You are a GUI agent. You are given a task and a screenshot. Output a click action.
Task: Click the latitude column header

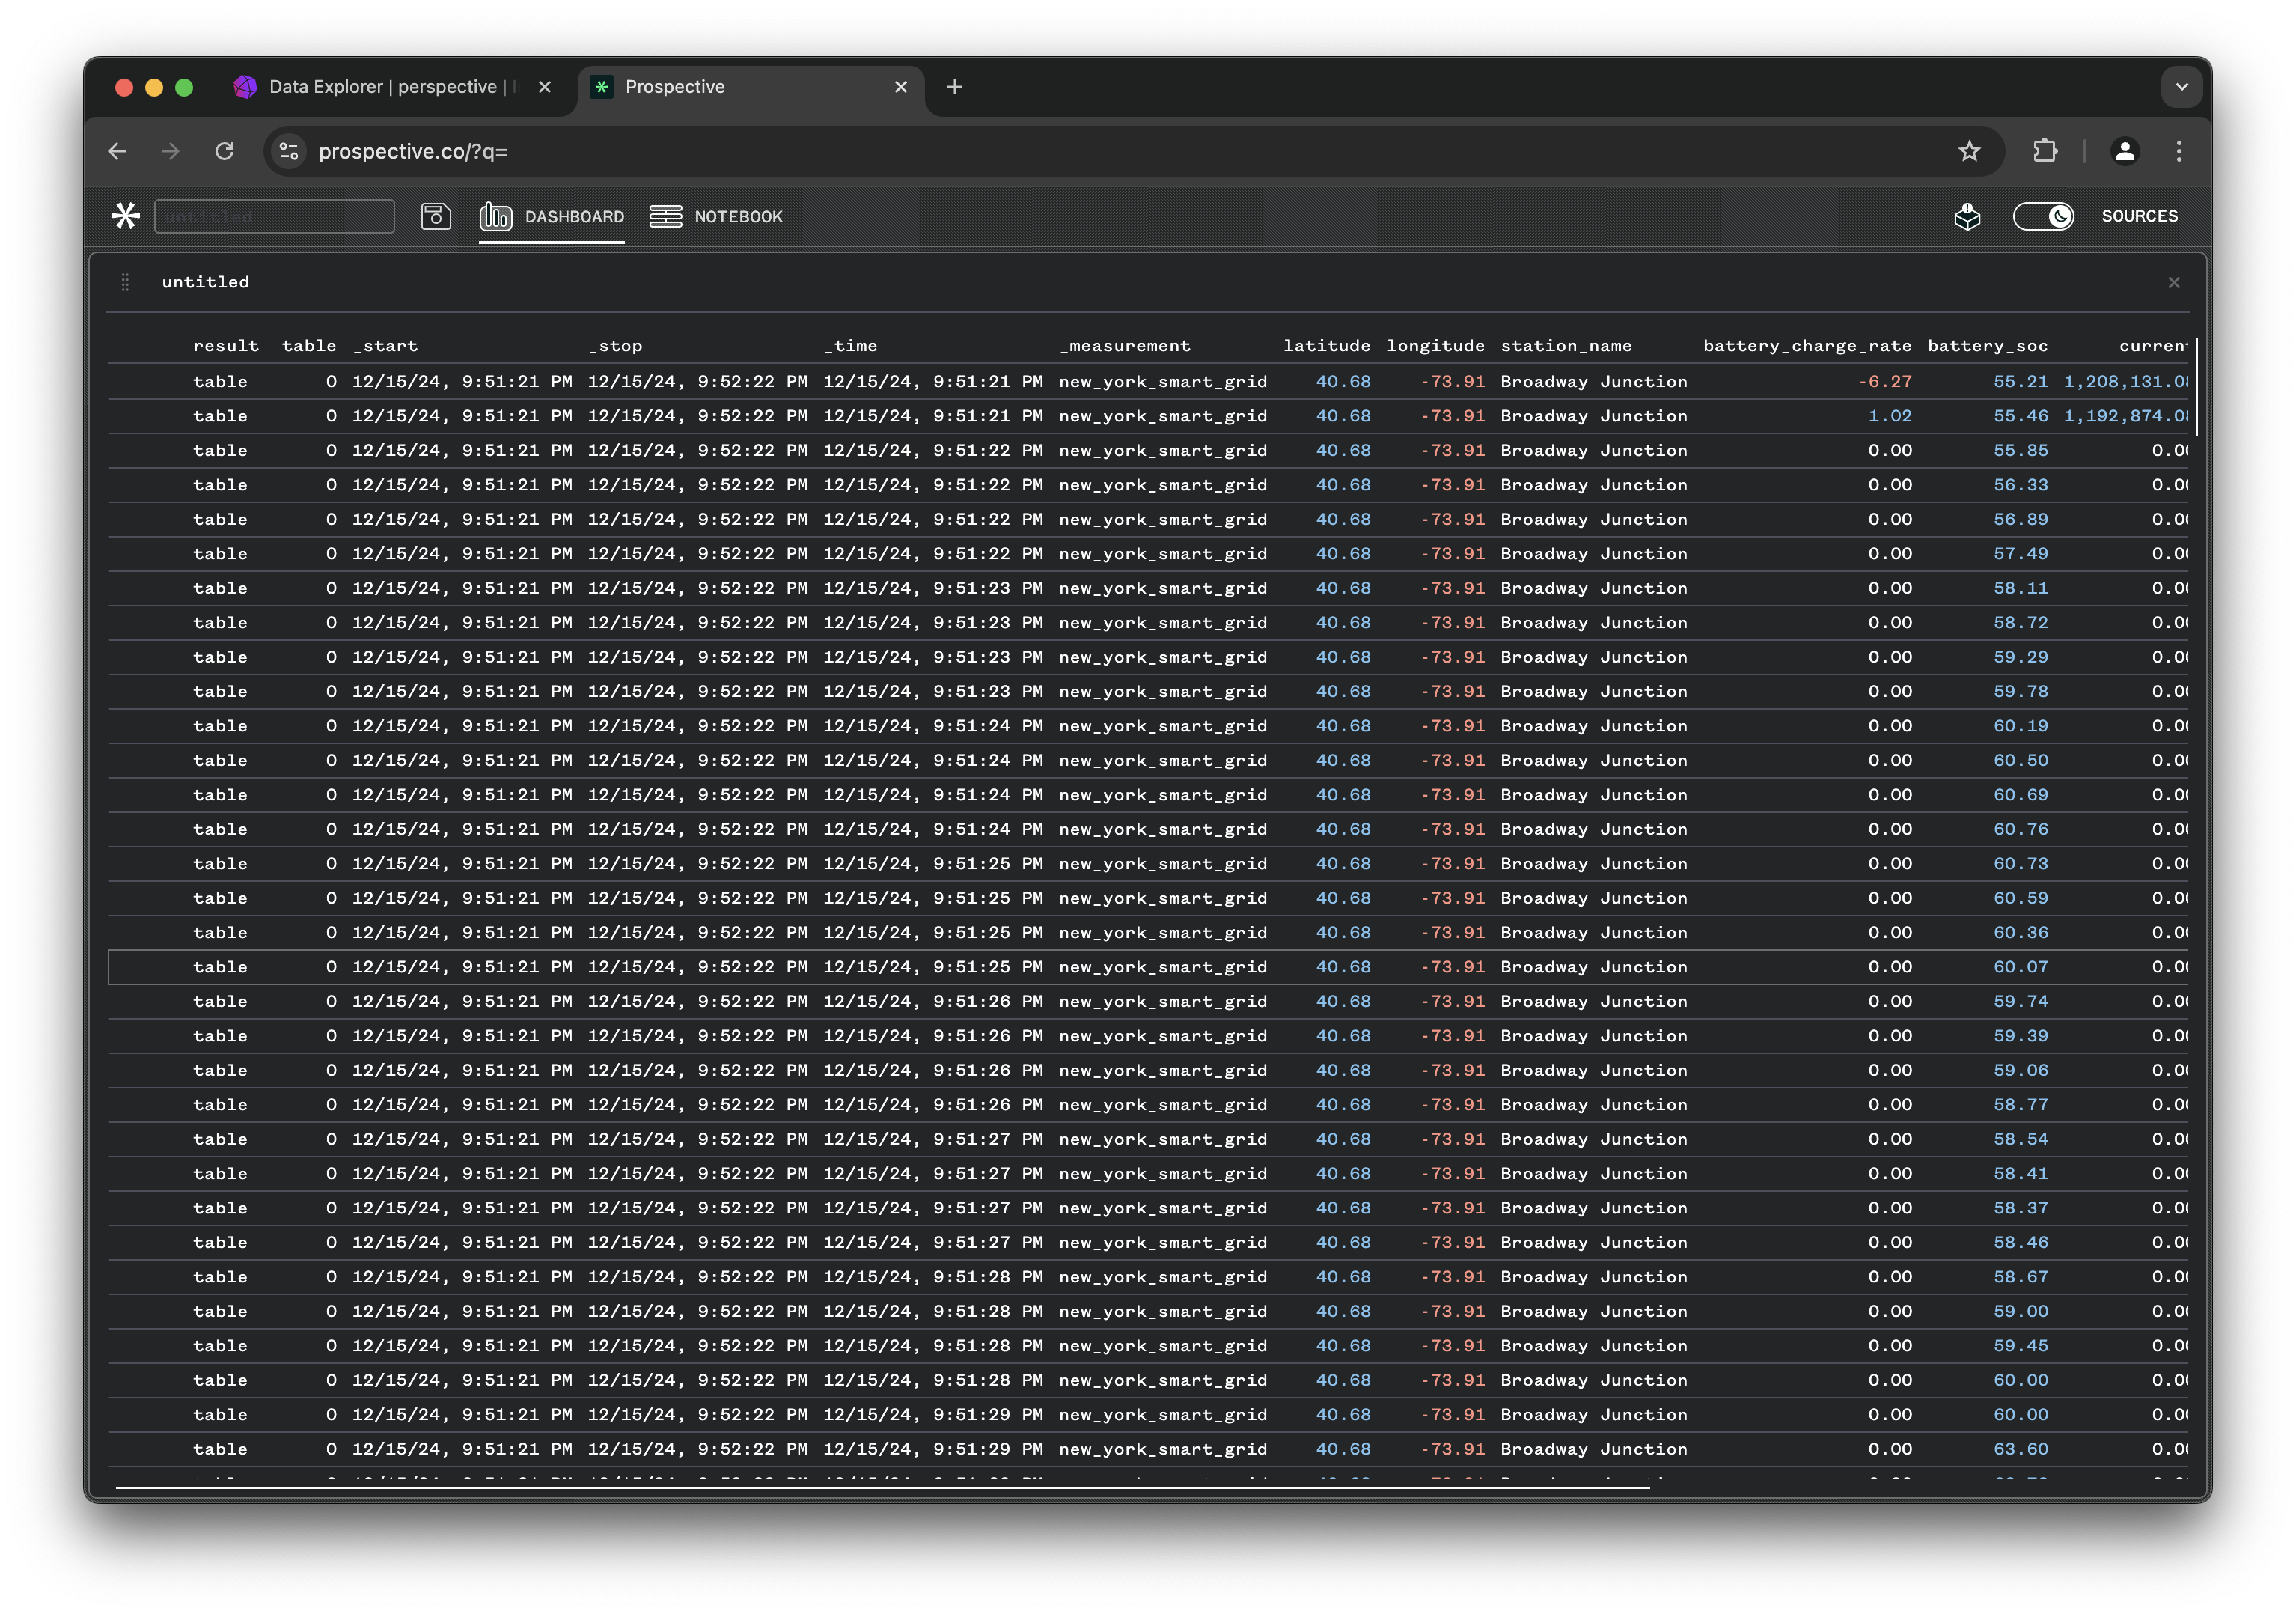(1327, 345)
